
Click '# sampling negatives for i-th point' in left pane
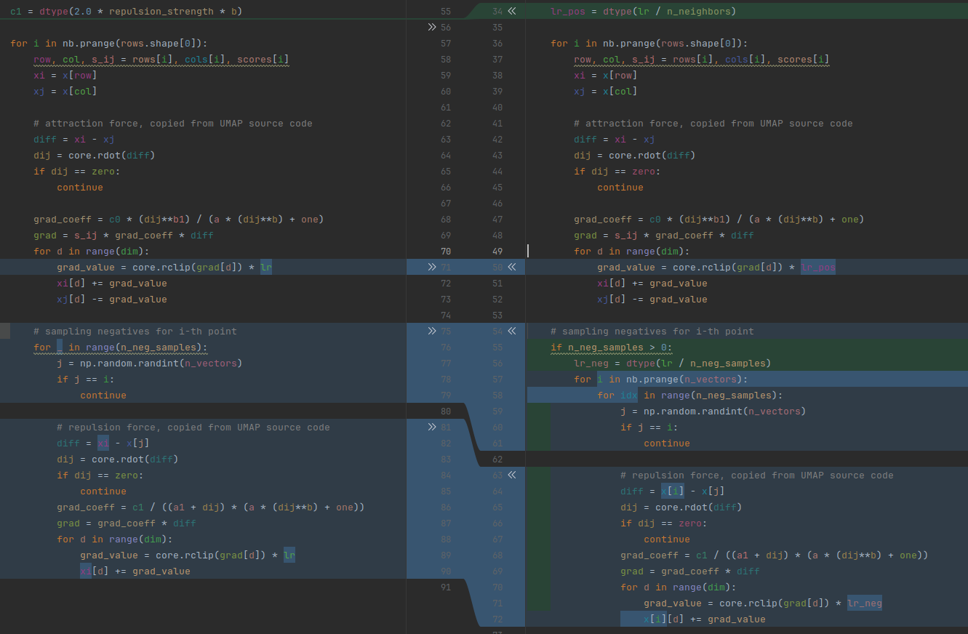(x=135, y=331)
